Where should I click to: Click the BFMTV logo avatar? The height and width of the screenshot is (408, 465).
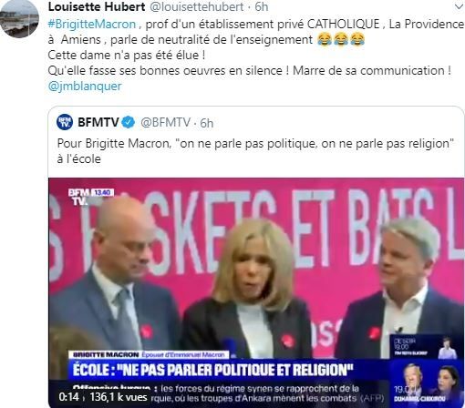point(65,122)
